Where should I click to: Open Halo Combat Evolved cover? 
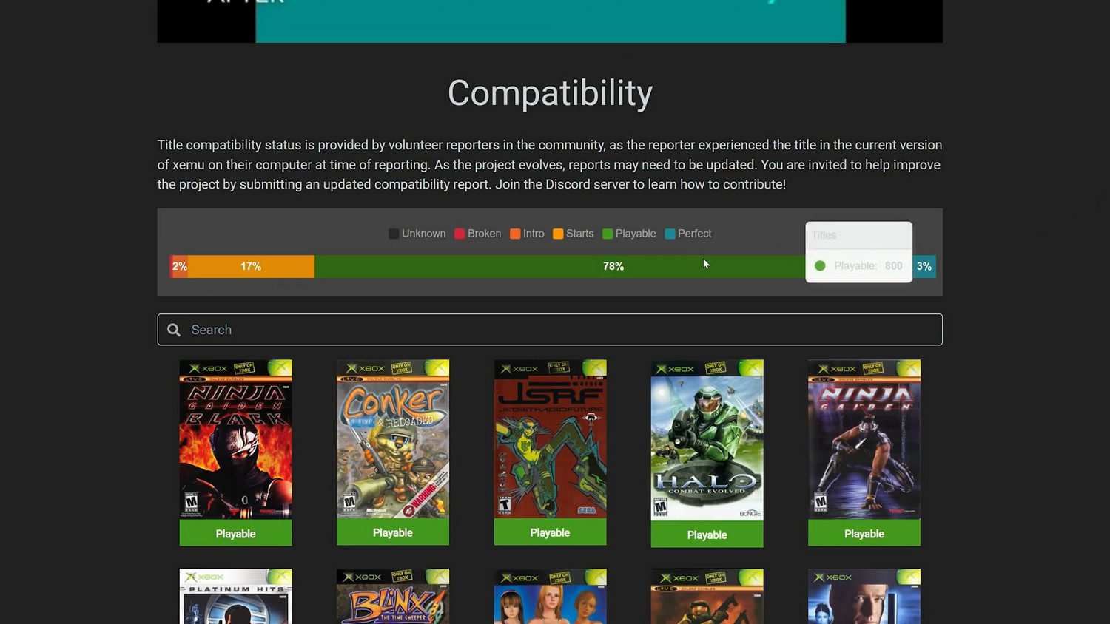707,440
